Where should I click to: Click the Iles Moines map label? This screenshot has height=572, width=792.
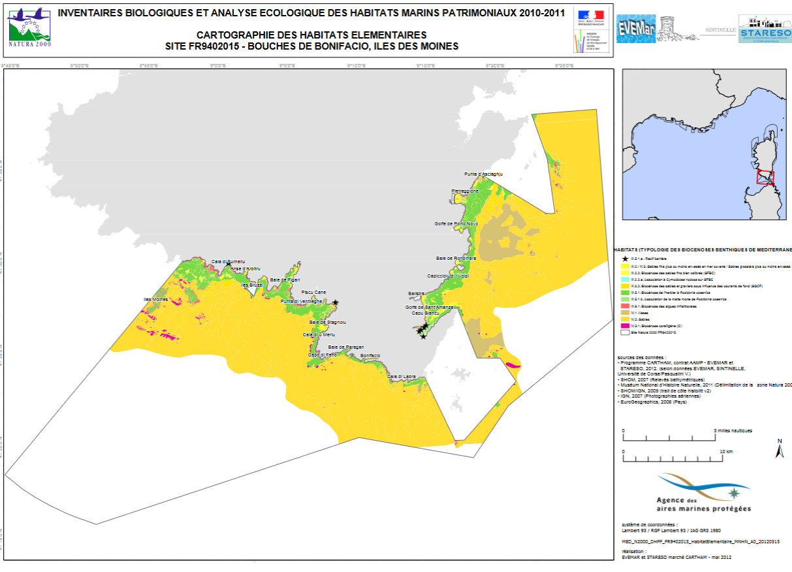tap(154, 299)
